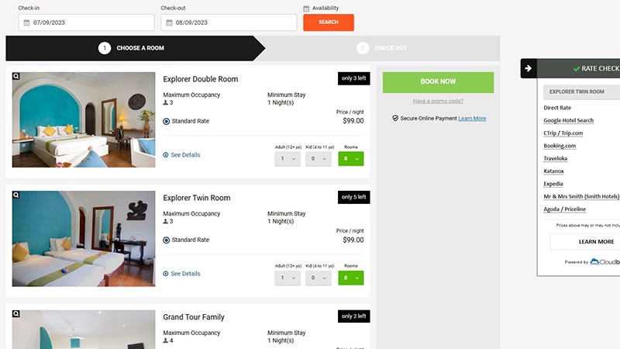Open the 'Have a promo code?' link
620x349 pixels.
438,101
